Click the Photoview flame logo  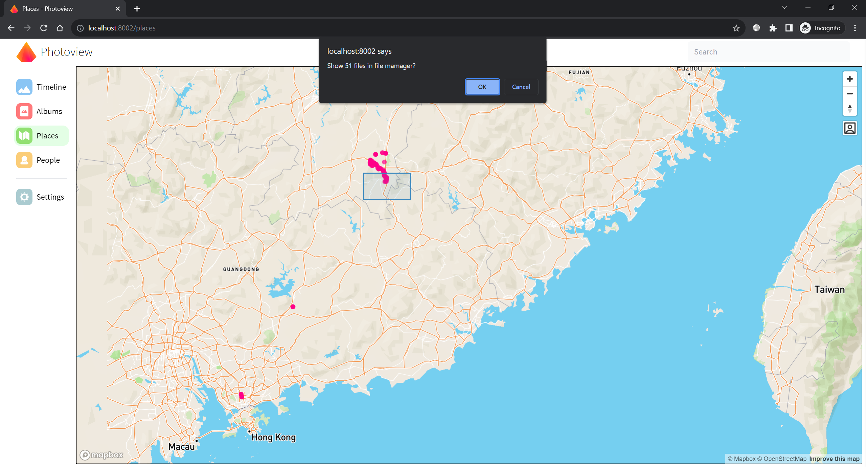26,52
